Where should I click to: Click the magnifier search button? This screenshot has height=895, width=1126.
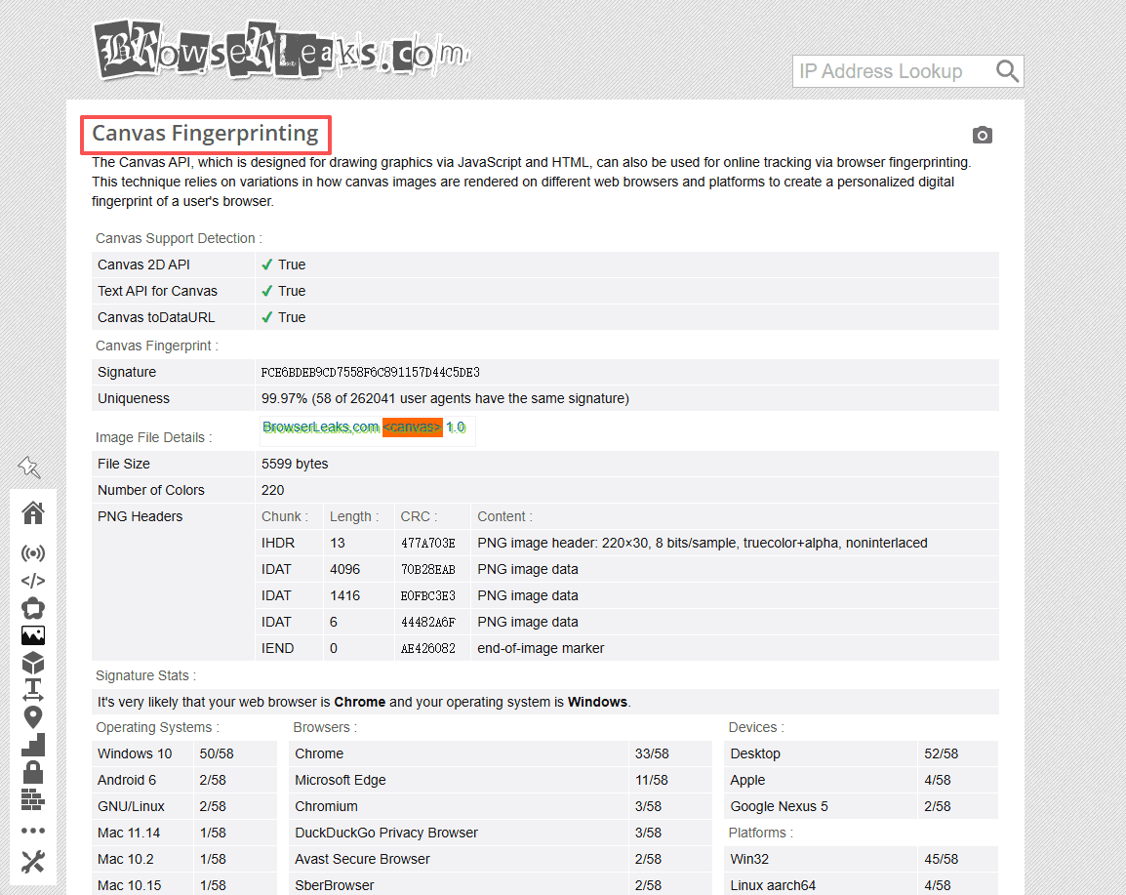[1007, 71]
